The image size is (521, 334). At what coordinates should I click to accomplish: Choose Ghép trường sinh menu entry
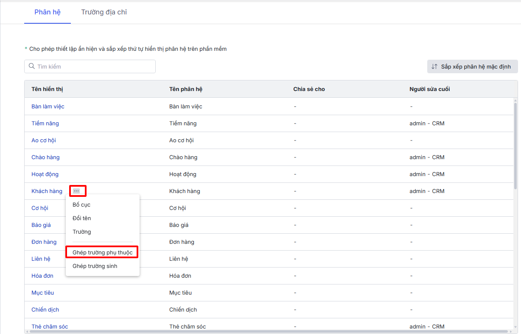[x=95, y=266]
